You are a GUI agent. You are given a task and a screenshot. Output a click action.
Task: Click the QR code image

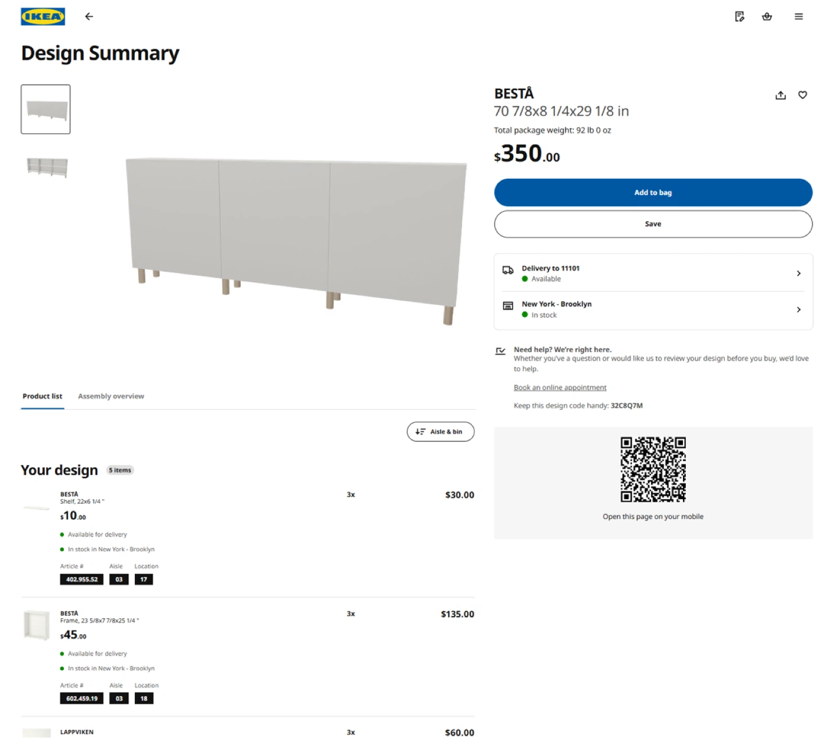[x=653, y=469]
